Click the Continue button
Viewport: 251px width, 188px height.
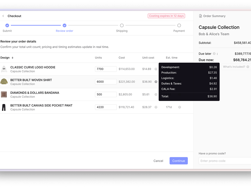pyautogui.click(x=179, y=161)
